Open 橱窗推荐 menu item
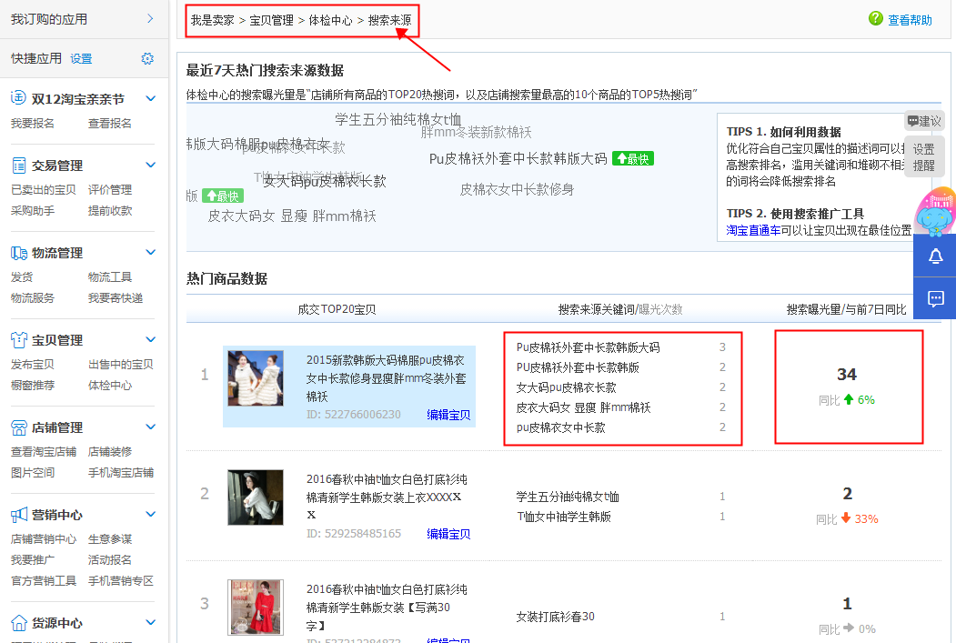This screenshot has width=956, height=643. 33,386
